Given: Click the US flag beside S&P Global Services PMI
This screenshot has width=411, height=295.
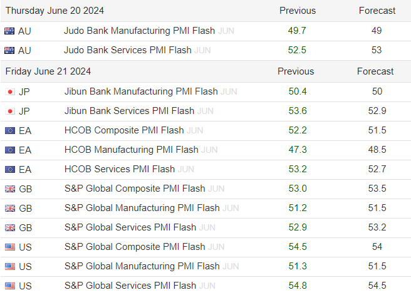Looking at the screenshot, I should [x=10, y=286].
